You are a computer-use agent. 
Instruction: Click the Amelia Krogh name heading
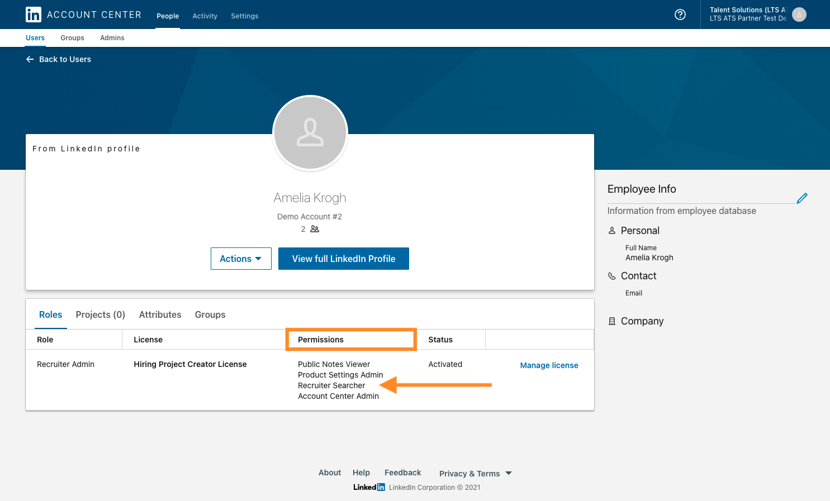pyautogui.click(x=310, y=198)
